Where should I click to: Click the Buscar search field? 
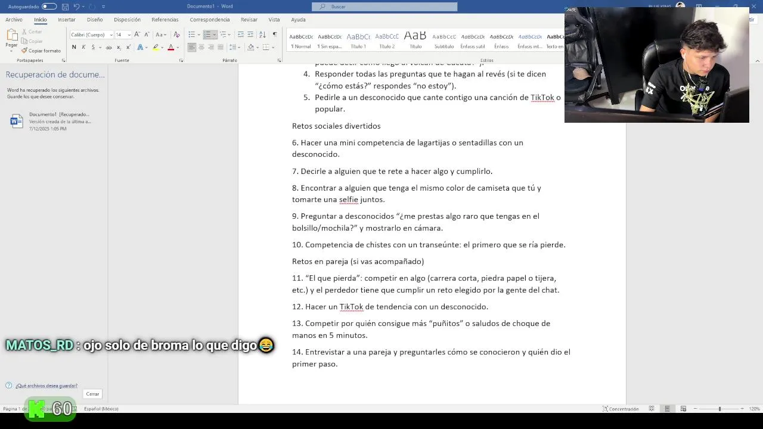384,7
